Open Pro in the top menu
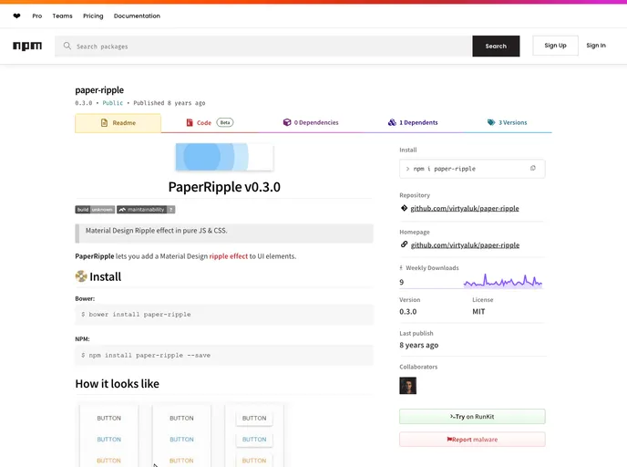627x467 pixels. click(37, 16)
